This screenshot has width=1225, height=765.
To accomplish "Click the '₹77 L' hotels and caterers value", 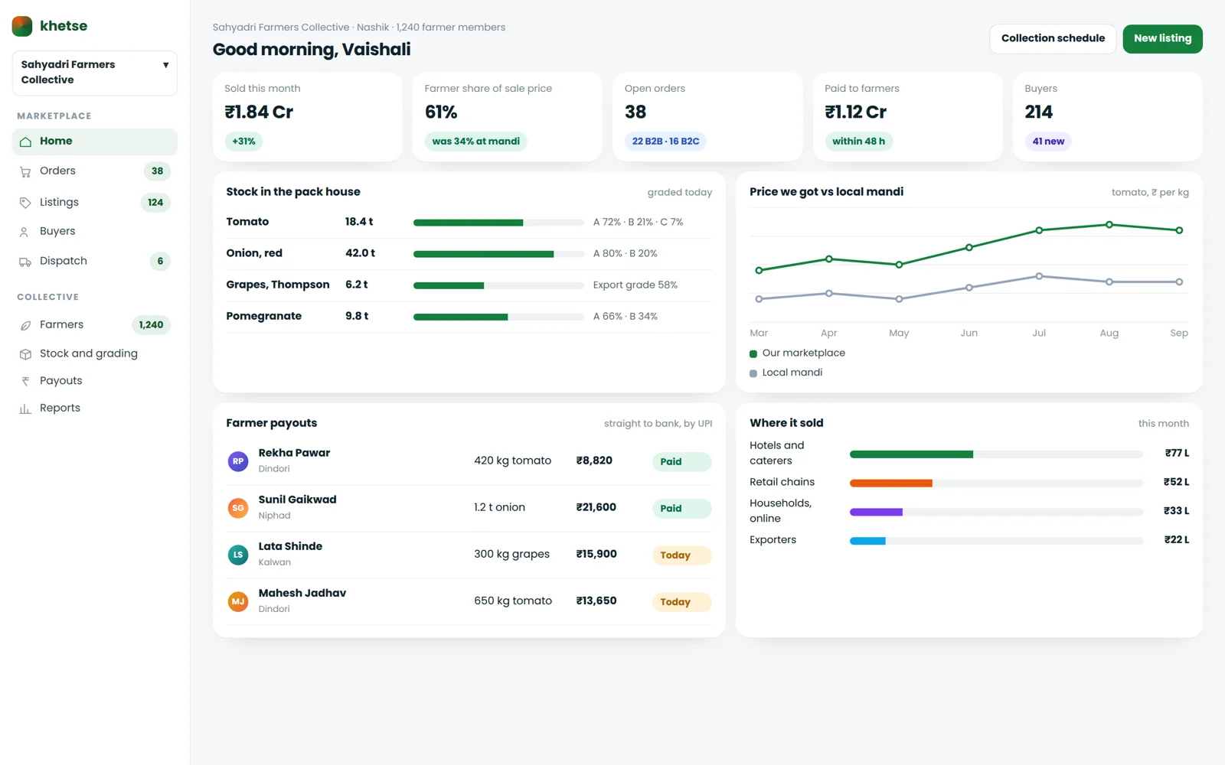I will click(x=1177, y=453).
